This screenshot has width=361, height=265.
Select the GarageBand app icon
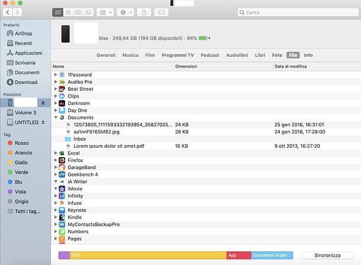tap(62, 167)
